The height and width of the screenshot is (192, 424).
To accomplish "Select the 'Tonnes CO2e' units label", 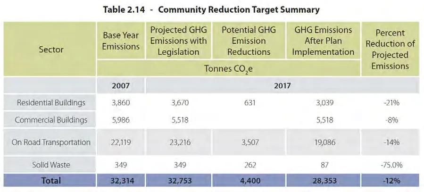I will point(228,69).
